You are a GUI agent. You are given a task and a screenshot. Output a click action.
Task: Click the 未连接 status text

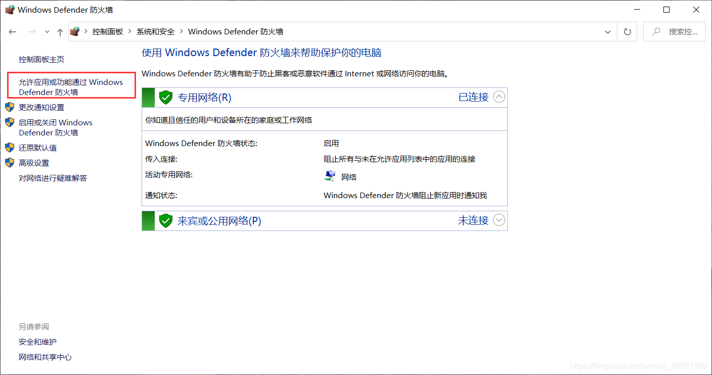tap(473, 220)
